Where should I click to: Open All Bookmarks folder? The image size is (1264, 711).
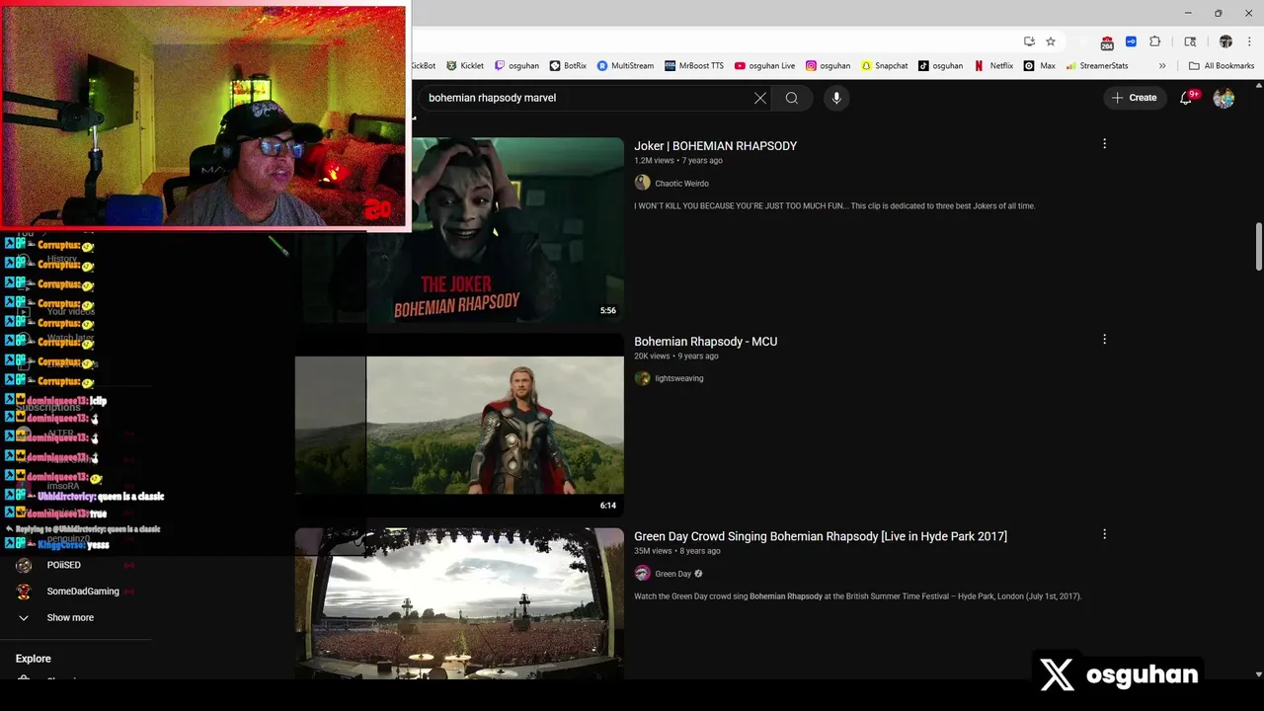click(1222, 66)
